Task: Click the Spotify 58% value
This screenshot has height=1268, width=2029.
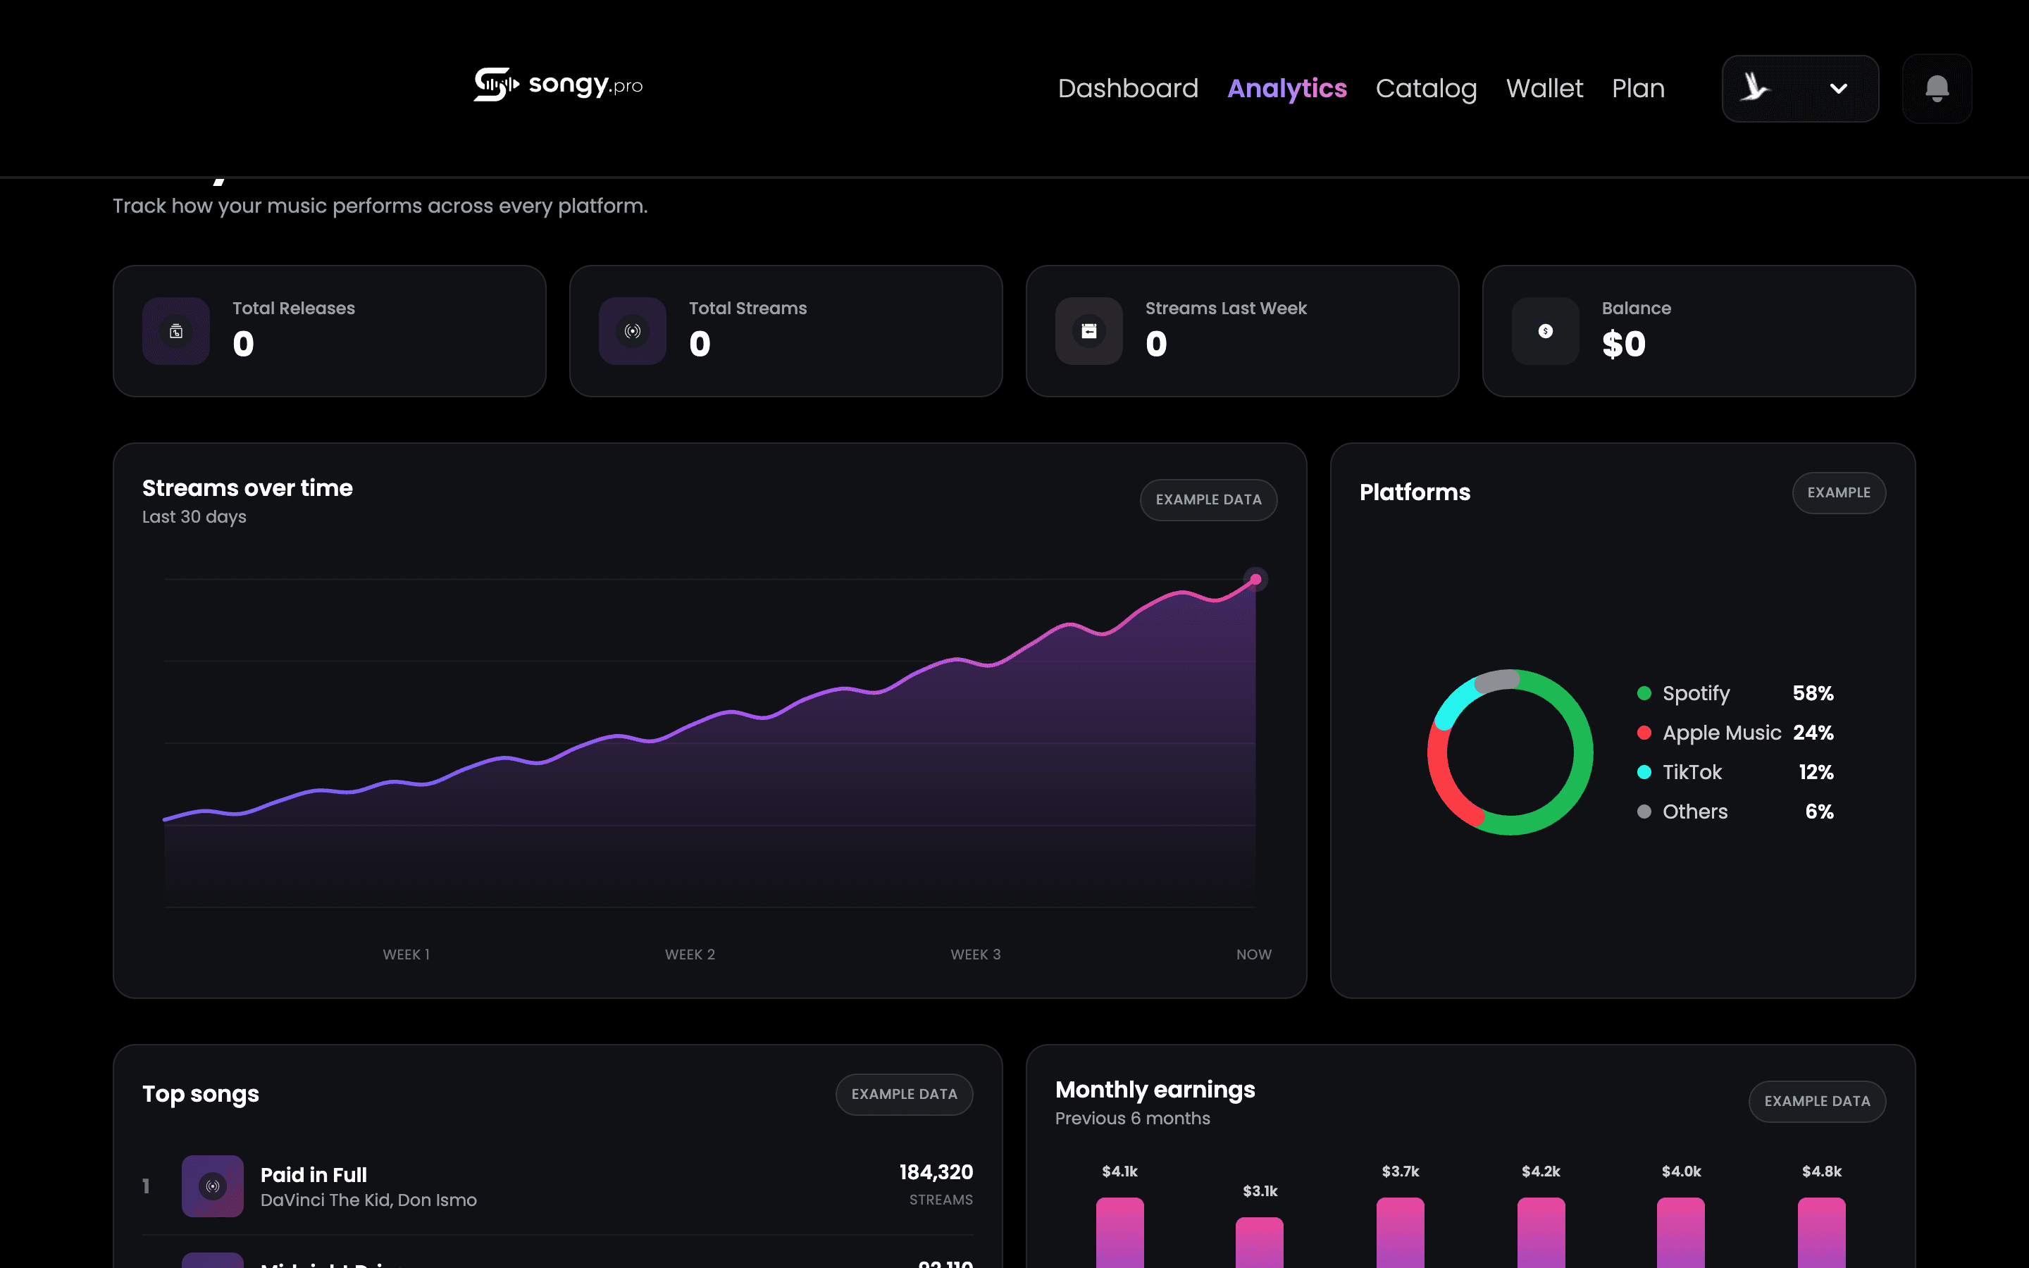Action: pyautogui.click(x=1813, y=694)
